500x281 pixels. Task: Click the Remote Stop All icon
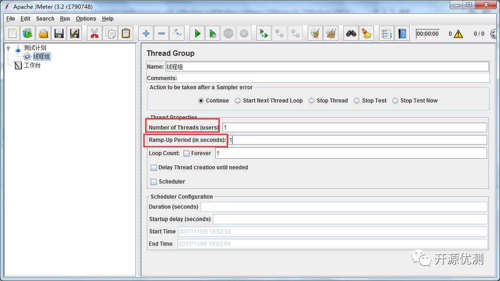tap(280, 33)
